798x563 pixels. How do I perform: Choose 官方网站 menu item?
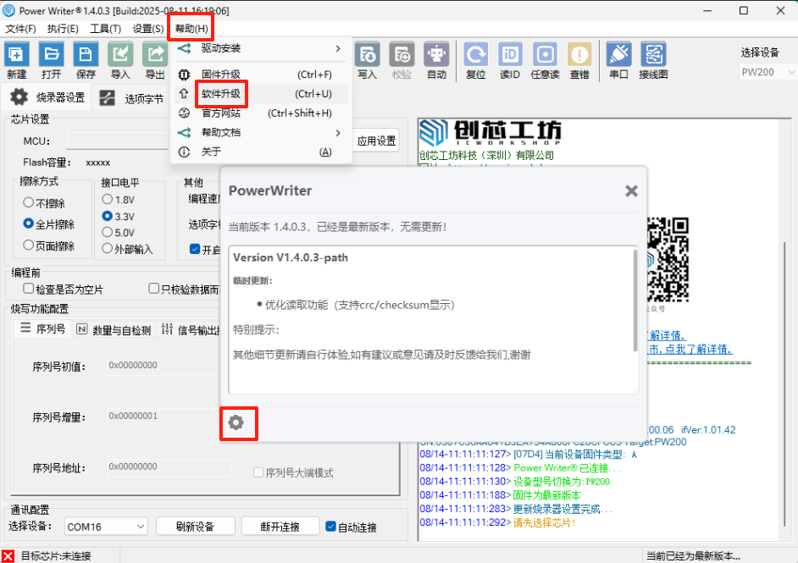[x=261, y=113]
